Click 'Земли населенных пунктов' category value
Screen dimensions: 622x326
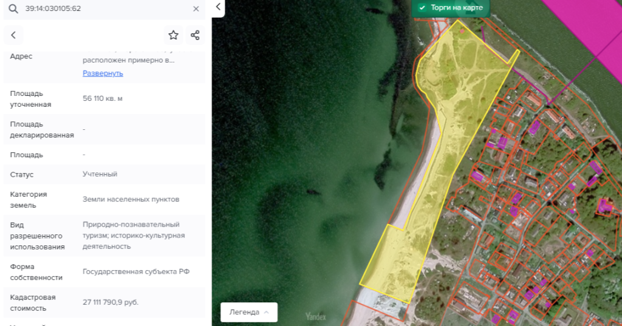pyautogui.click(x=131, y=199)
